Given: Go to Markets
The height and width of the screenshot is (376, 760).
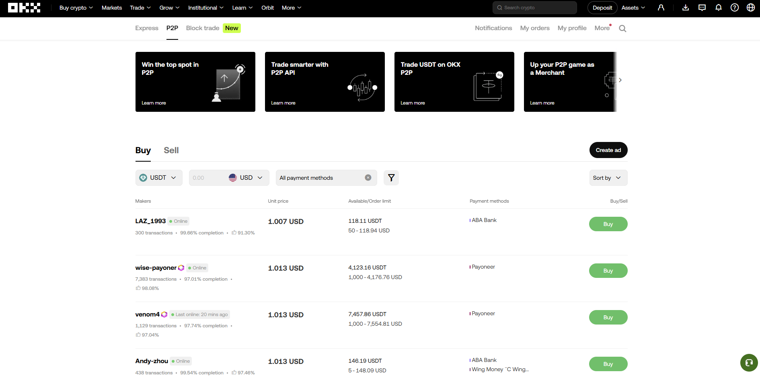Looking at the screenshot, I should point(112,8).
